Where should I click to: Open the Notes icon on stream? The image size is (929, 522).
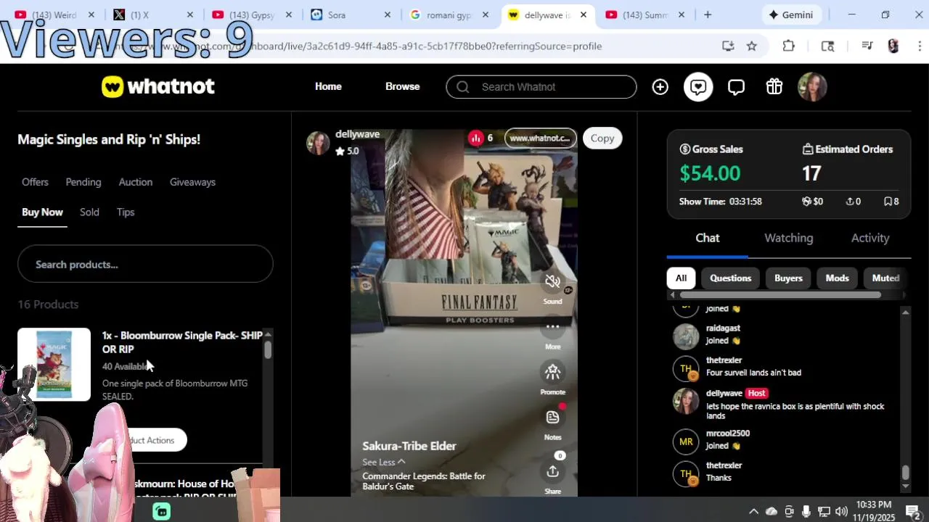coord(552,417)
